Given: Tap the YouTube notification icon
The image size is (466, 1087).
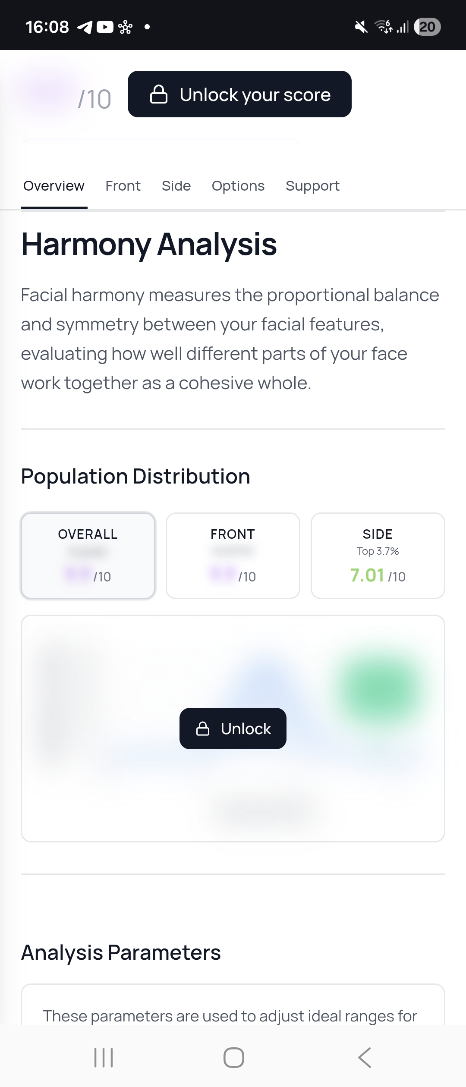Looking at the screenshot, I should coord(105,28).
